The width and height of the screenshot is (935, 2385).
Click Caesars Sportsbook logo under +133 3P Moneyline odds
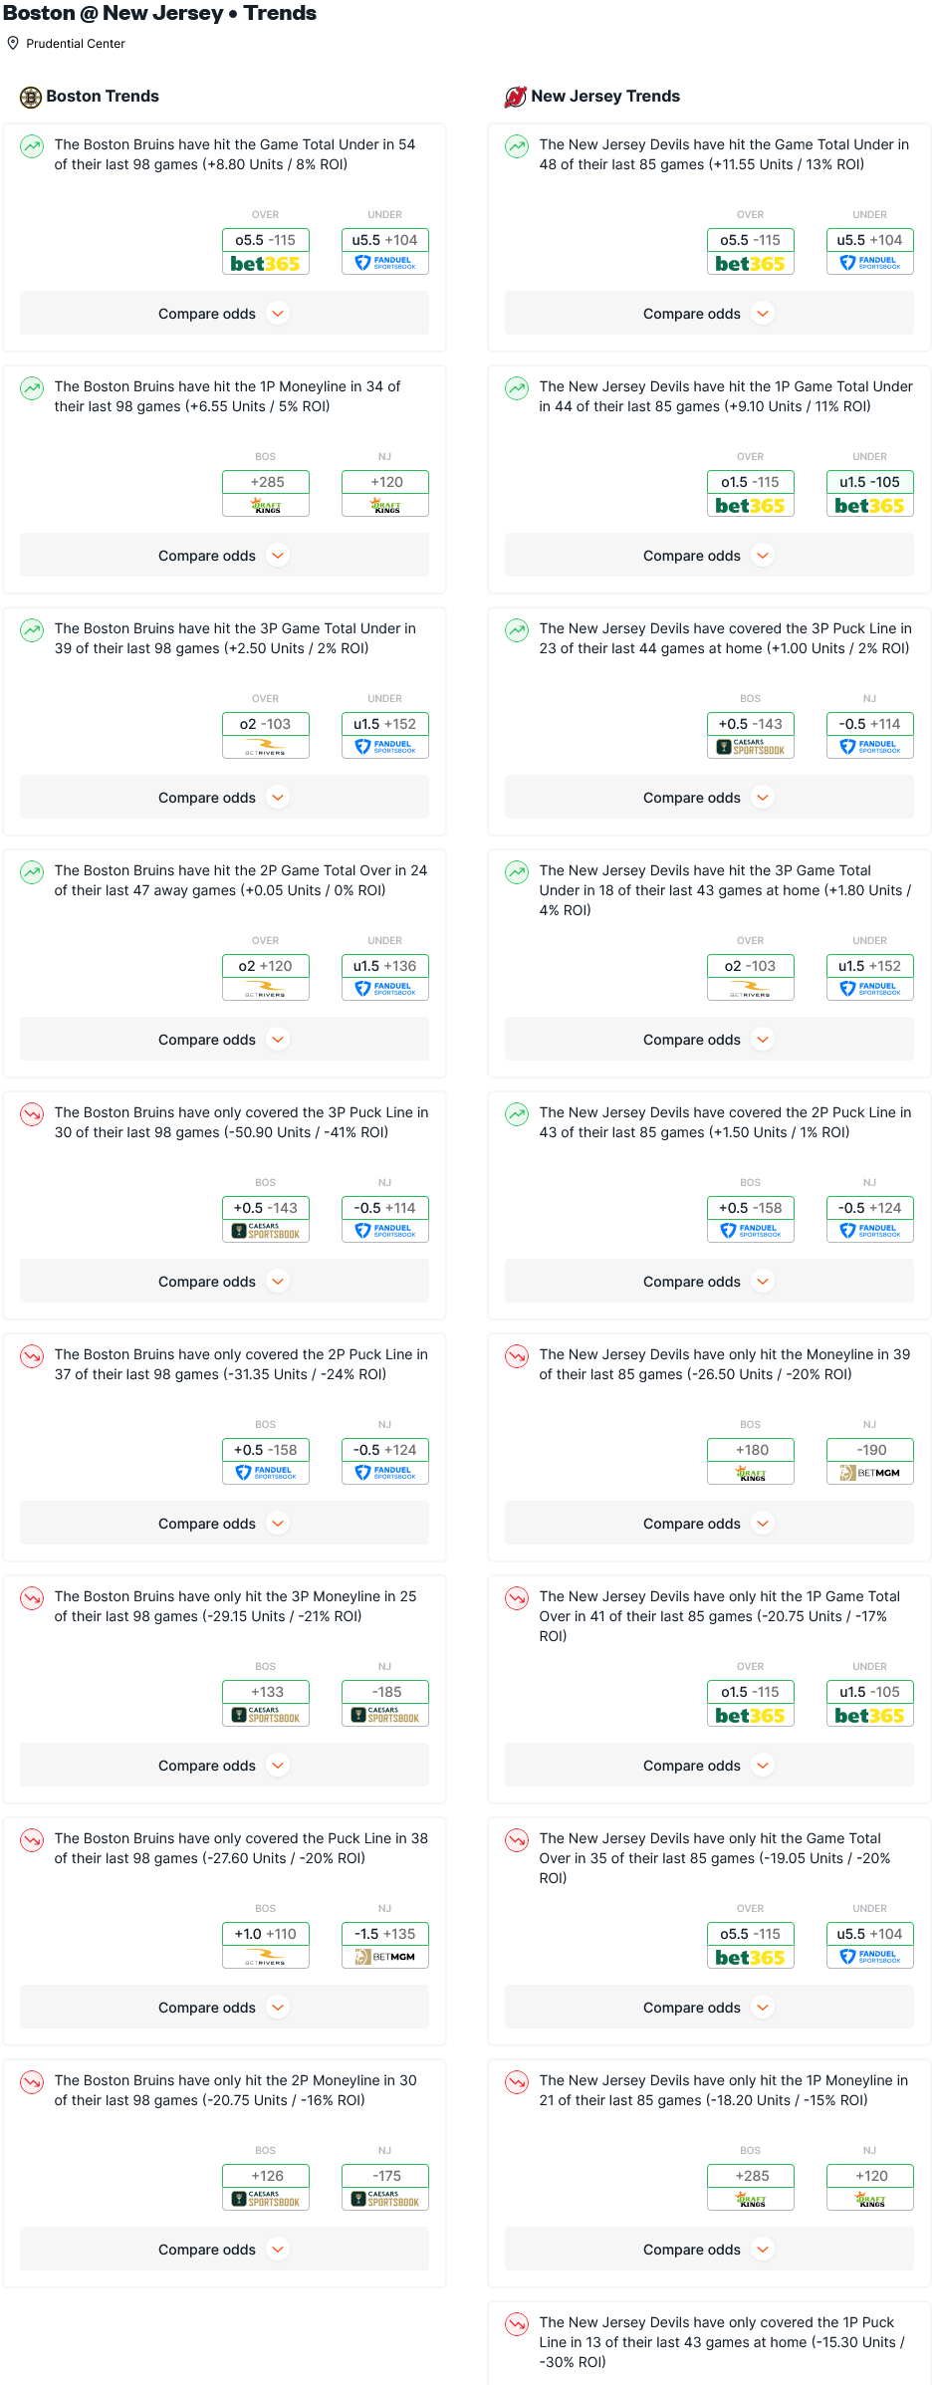coord(266,1715)
